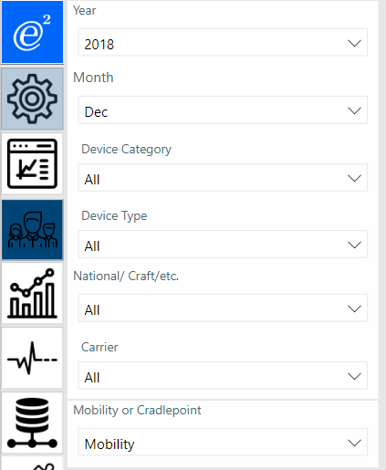The width and height of the screenshot is (386, 470).
Task: Open the people group users icon
Action: tap(32, 230)
